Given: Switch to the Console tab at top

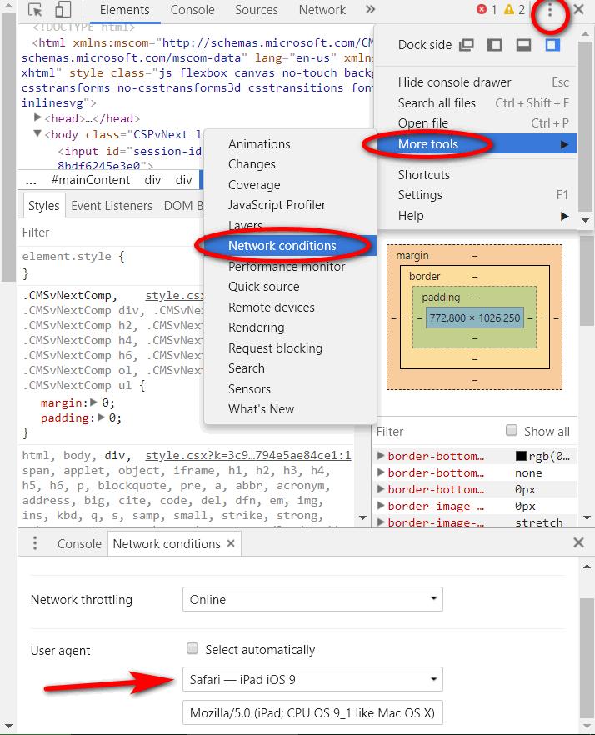Looking at the screenshot, I should [192, 10].
